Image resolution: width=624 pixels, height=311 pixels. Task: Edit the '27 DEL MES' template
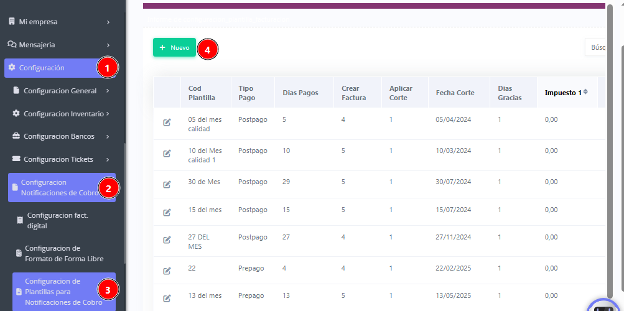tap(167, 240)
